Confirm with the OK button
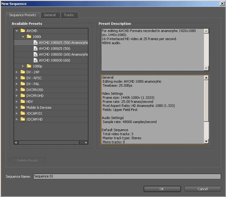Viewport: 226px width, 197px height. [x=162, y=189]
